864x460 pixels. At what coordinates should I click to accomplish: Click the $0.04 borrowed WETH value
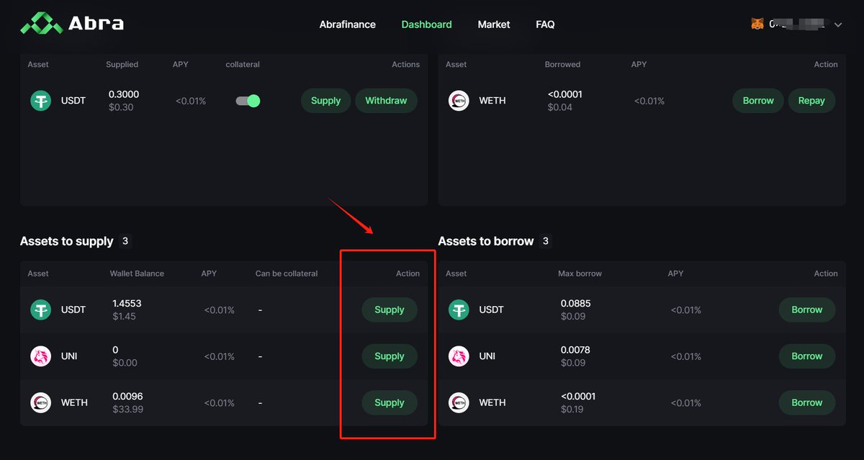coord(559,108)
